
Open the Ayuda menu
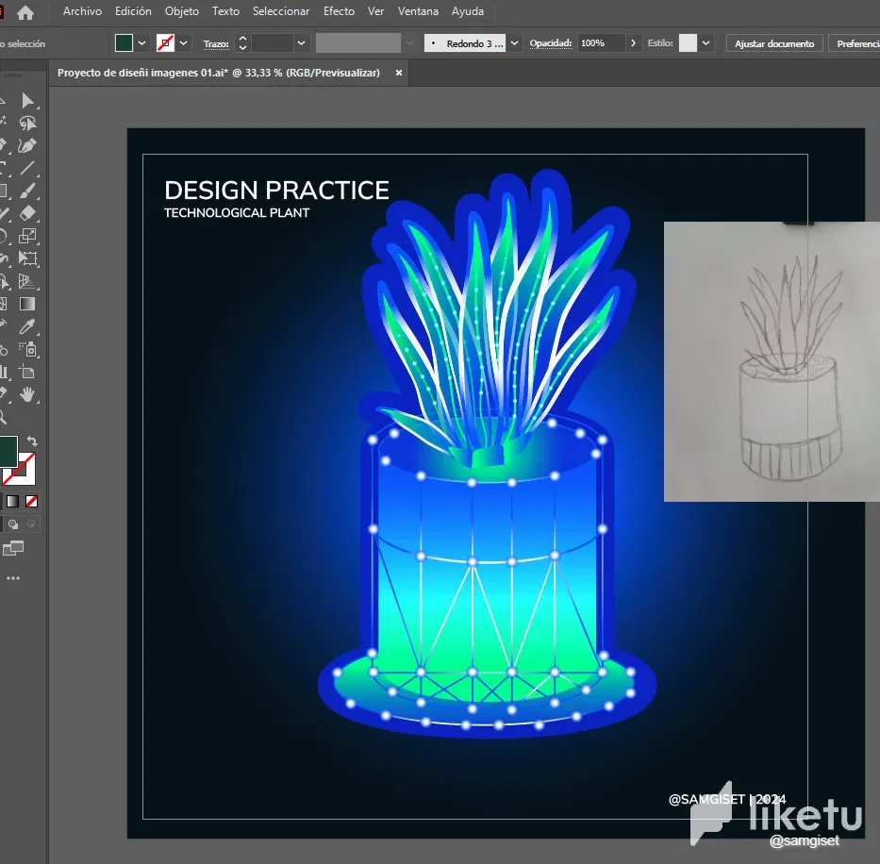(x=468, y=11)
